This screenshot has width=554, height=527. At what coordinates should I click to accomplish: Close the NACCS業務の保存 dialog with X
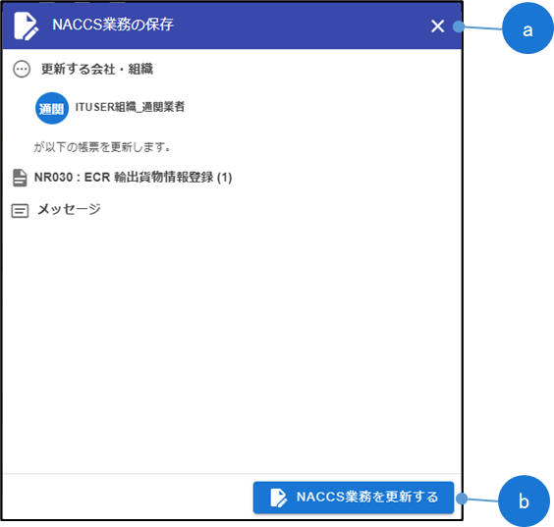437,26
